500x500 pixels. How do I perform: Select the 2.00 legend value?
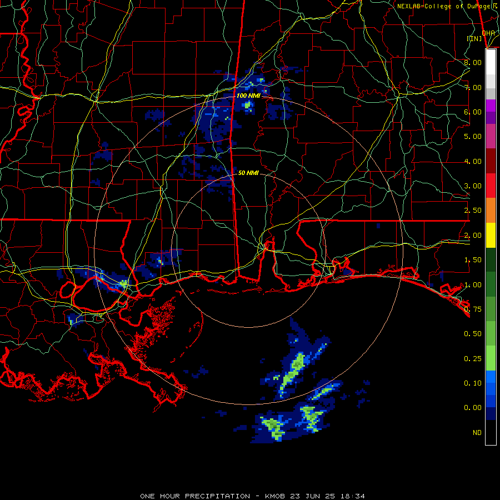(x=473, y=236)
